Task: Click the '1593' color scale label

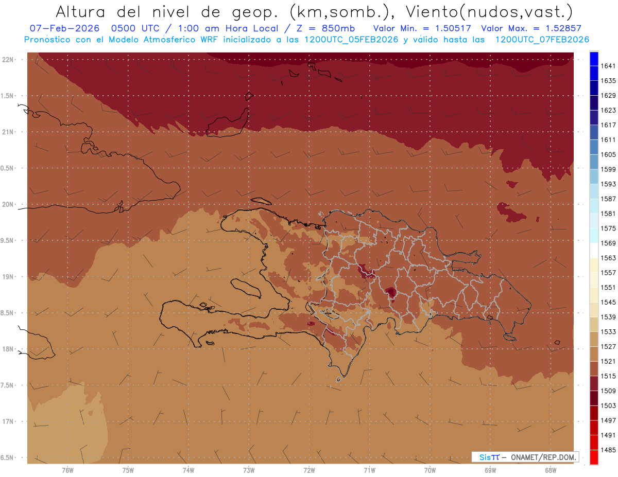Action: point(608,184)
